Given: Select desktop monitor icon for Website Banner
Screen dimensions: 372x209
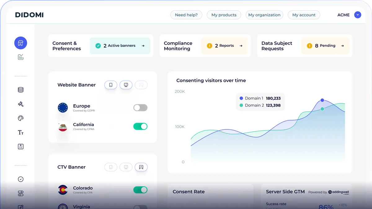Looking at the screenshot, I should 126,85.
